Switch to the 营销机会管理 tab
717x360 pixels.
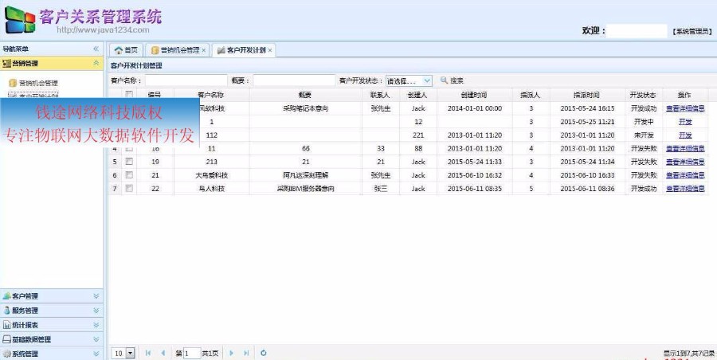pyautogui.click(x=176, y=50)
